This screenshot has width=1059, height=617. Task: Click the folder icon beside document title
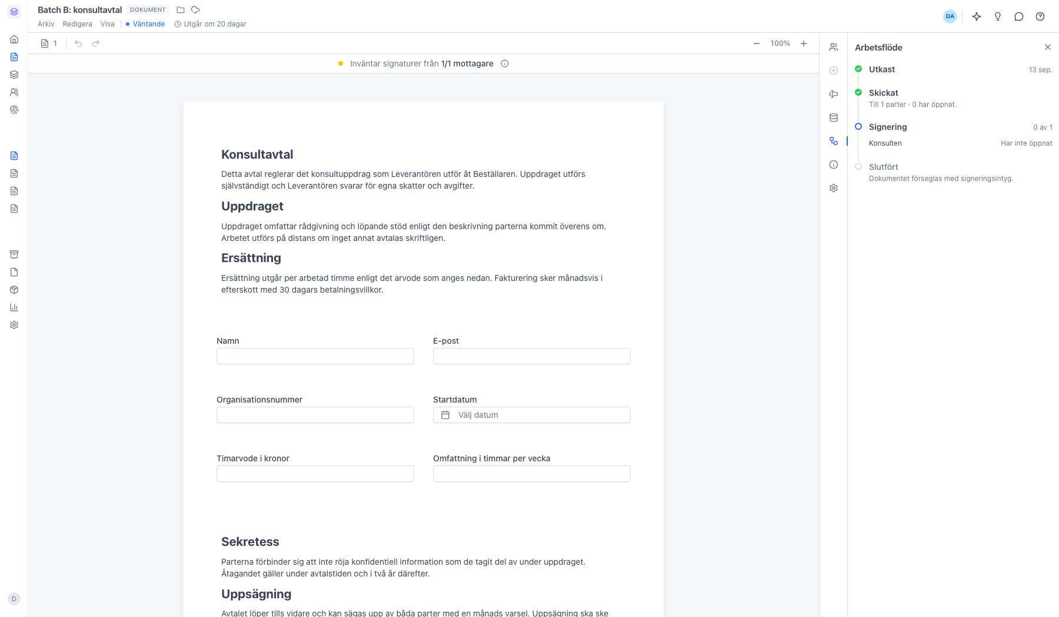[x=181, y=10]
